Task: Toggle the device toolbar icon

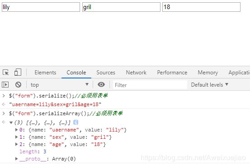Action: click(x=18, y=72)
